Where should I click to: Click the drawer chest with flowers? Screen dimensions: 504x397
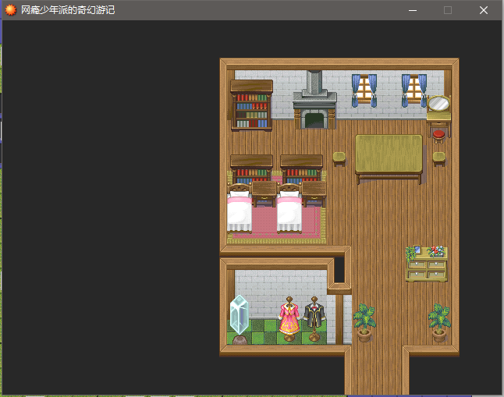427,264
